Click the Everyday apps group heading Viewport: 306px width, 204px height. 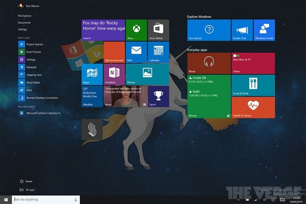point(197,50)
